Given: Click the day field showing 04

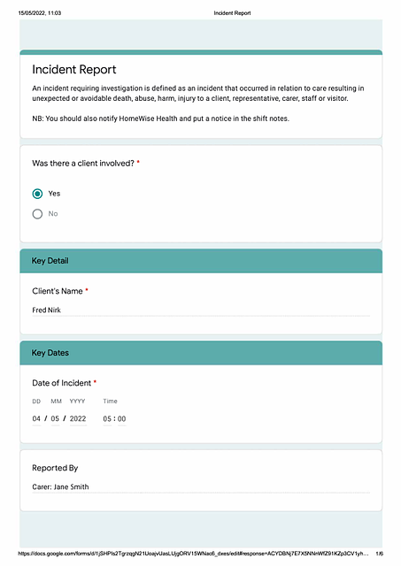Looking at the screenshot, I should coord(36,418).
